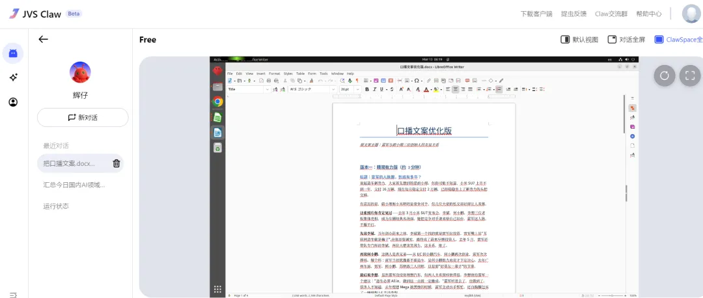Click the Italic button in Writer toolbar
The image size is (703, 298).
374,89
